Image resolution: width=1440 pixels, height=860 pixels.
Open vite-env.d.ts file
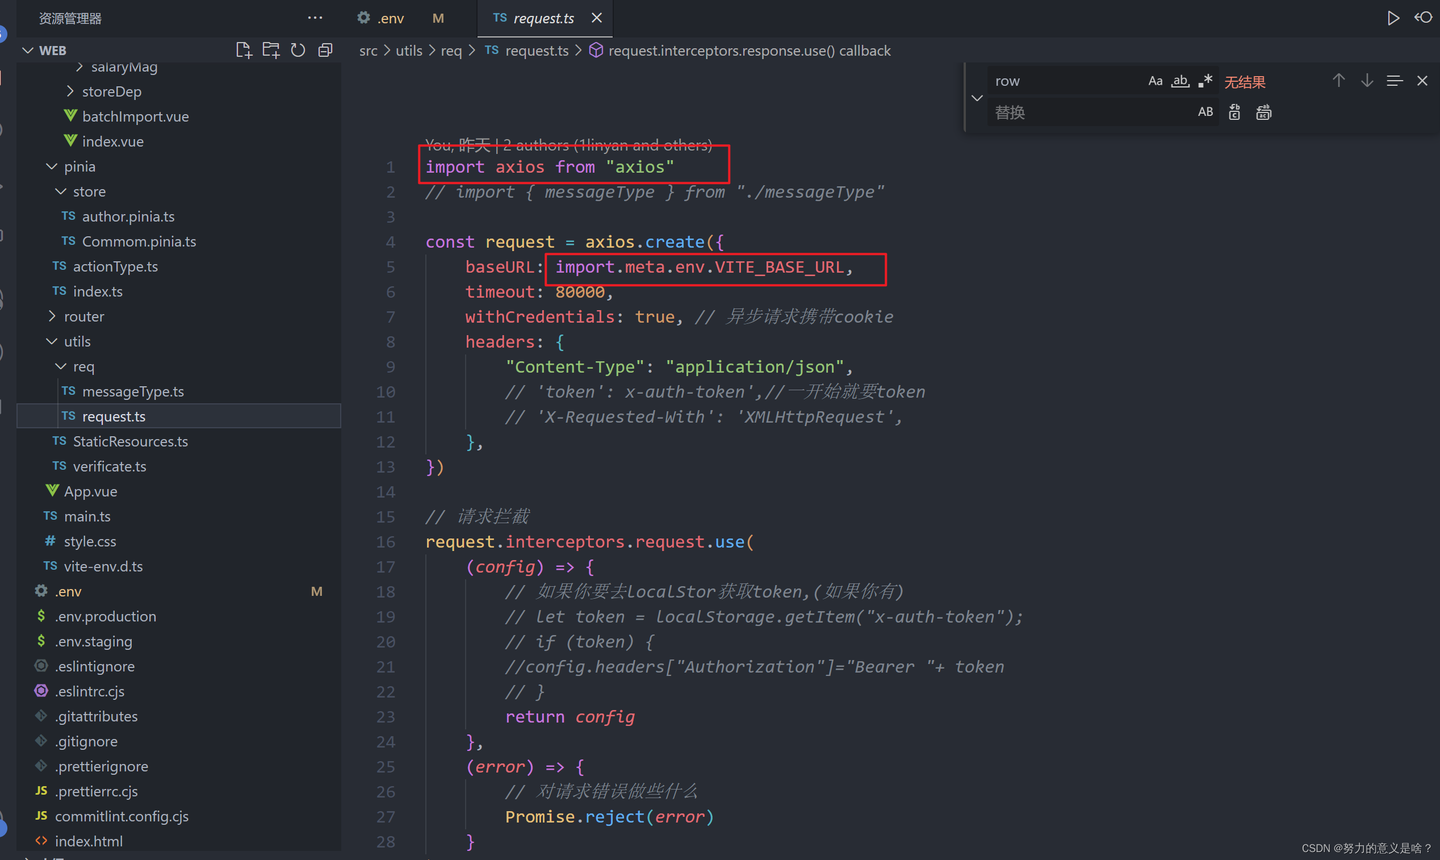click(103, 566)
